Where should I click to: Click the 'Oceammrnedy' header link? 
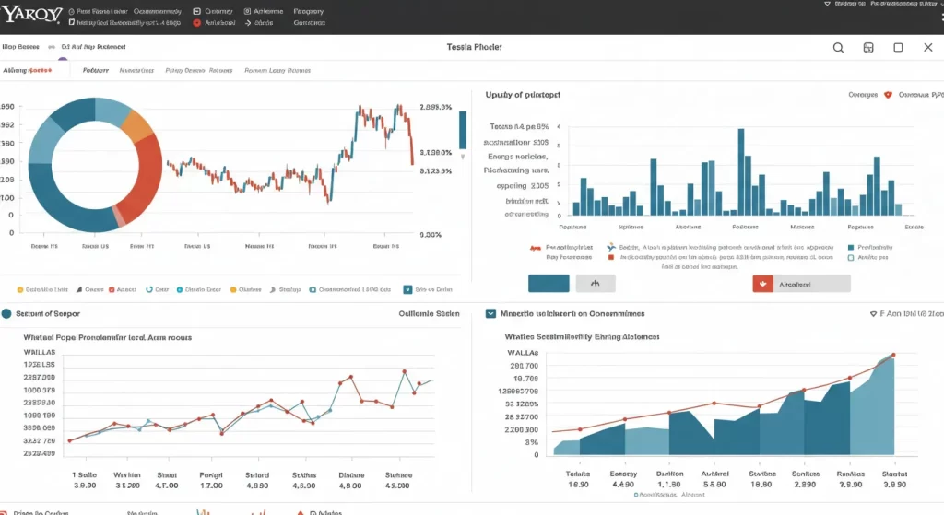click(157, 11)
